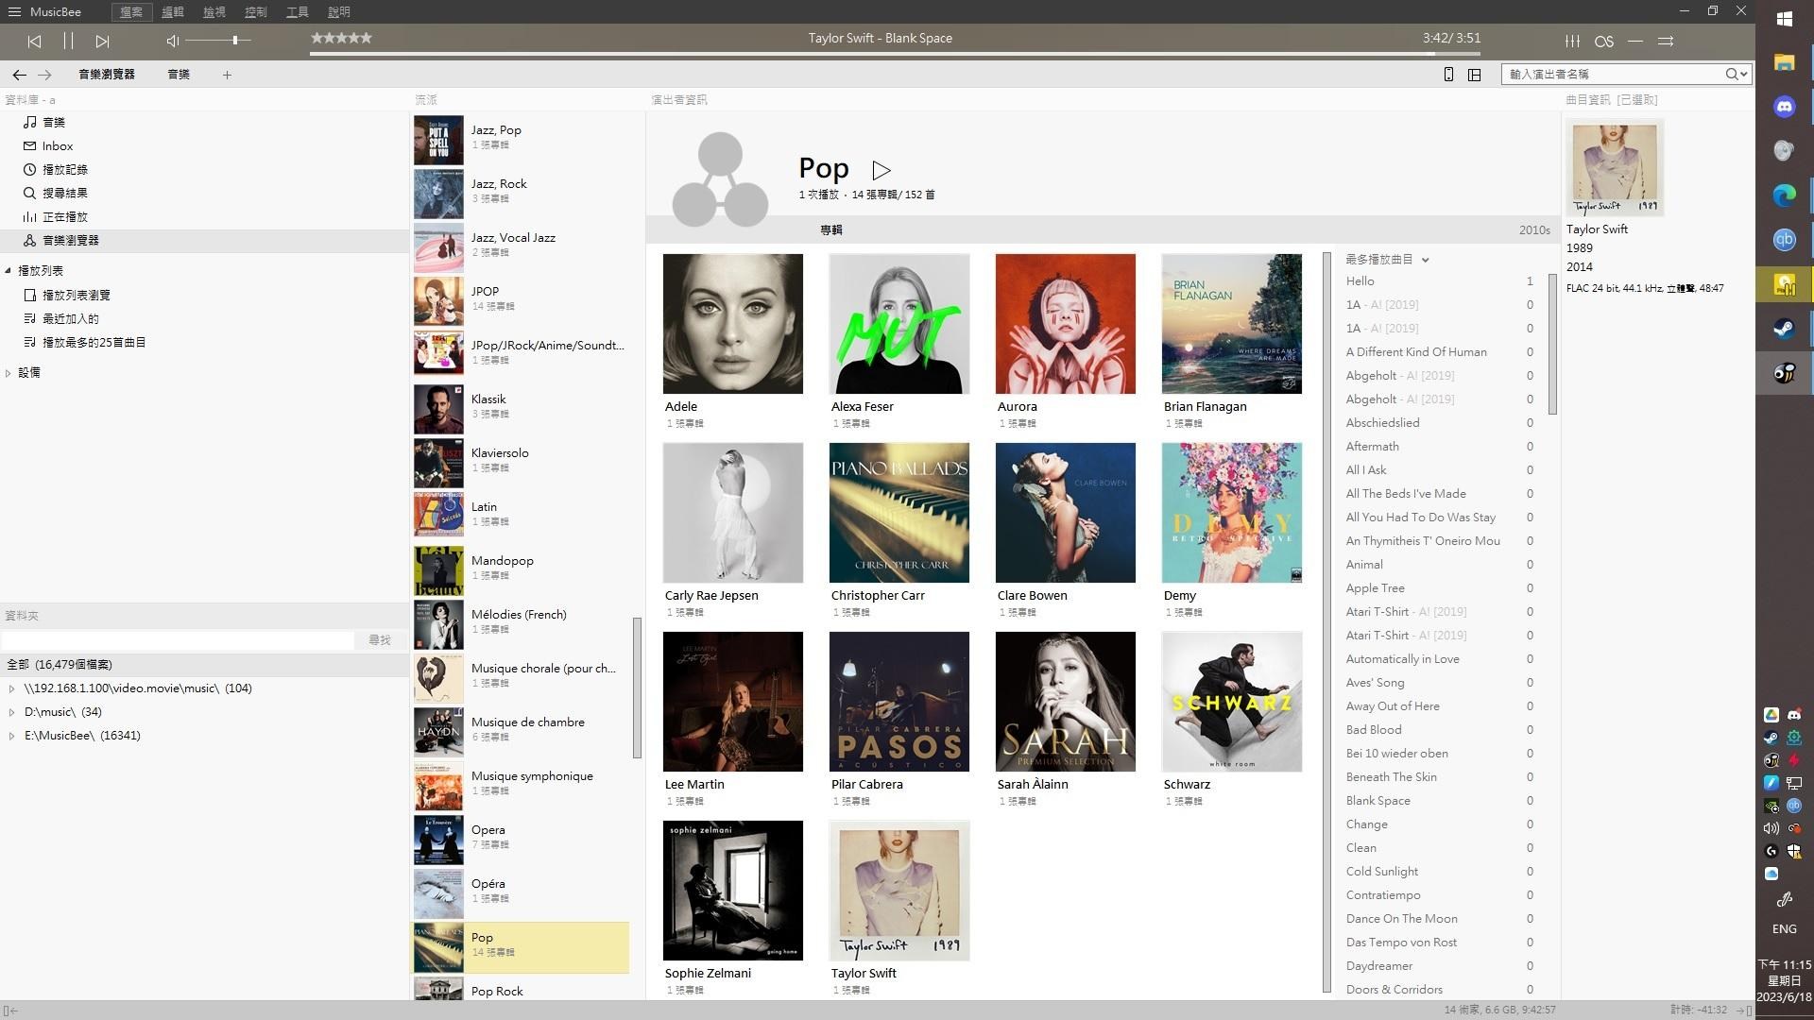The height and width of the screenshot is (1020, 1814).
Task: Open the equalizer panel icon
Action: pyautogui.click(x=1572, y=42)
